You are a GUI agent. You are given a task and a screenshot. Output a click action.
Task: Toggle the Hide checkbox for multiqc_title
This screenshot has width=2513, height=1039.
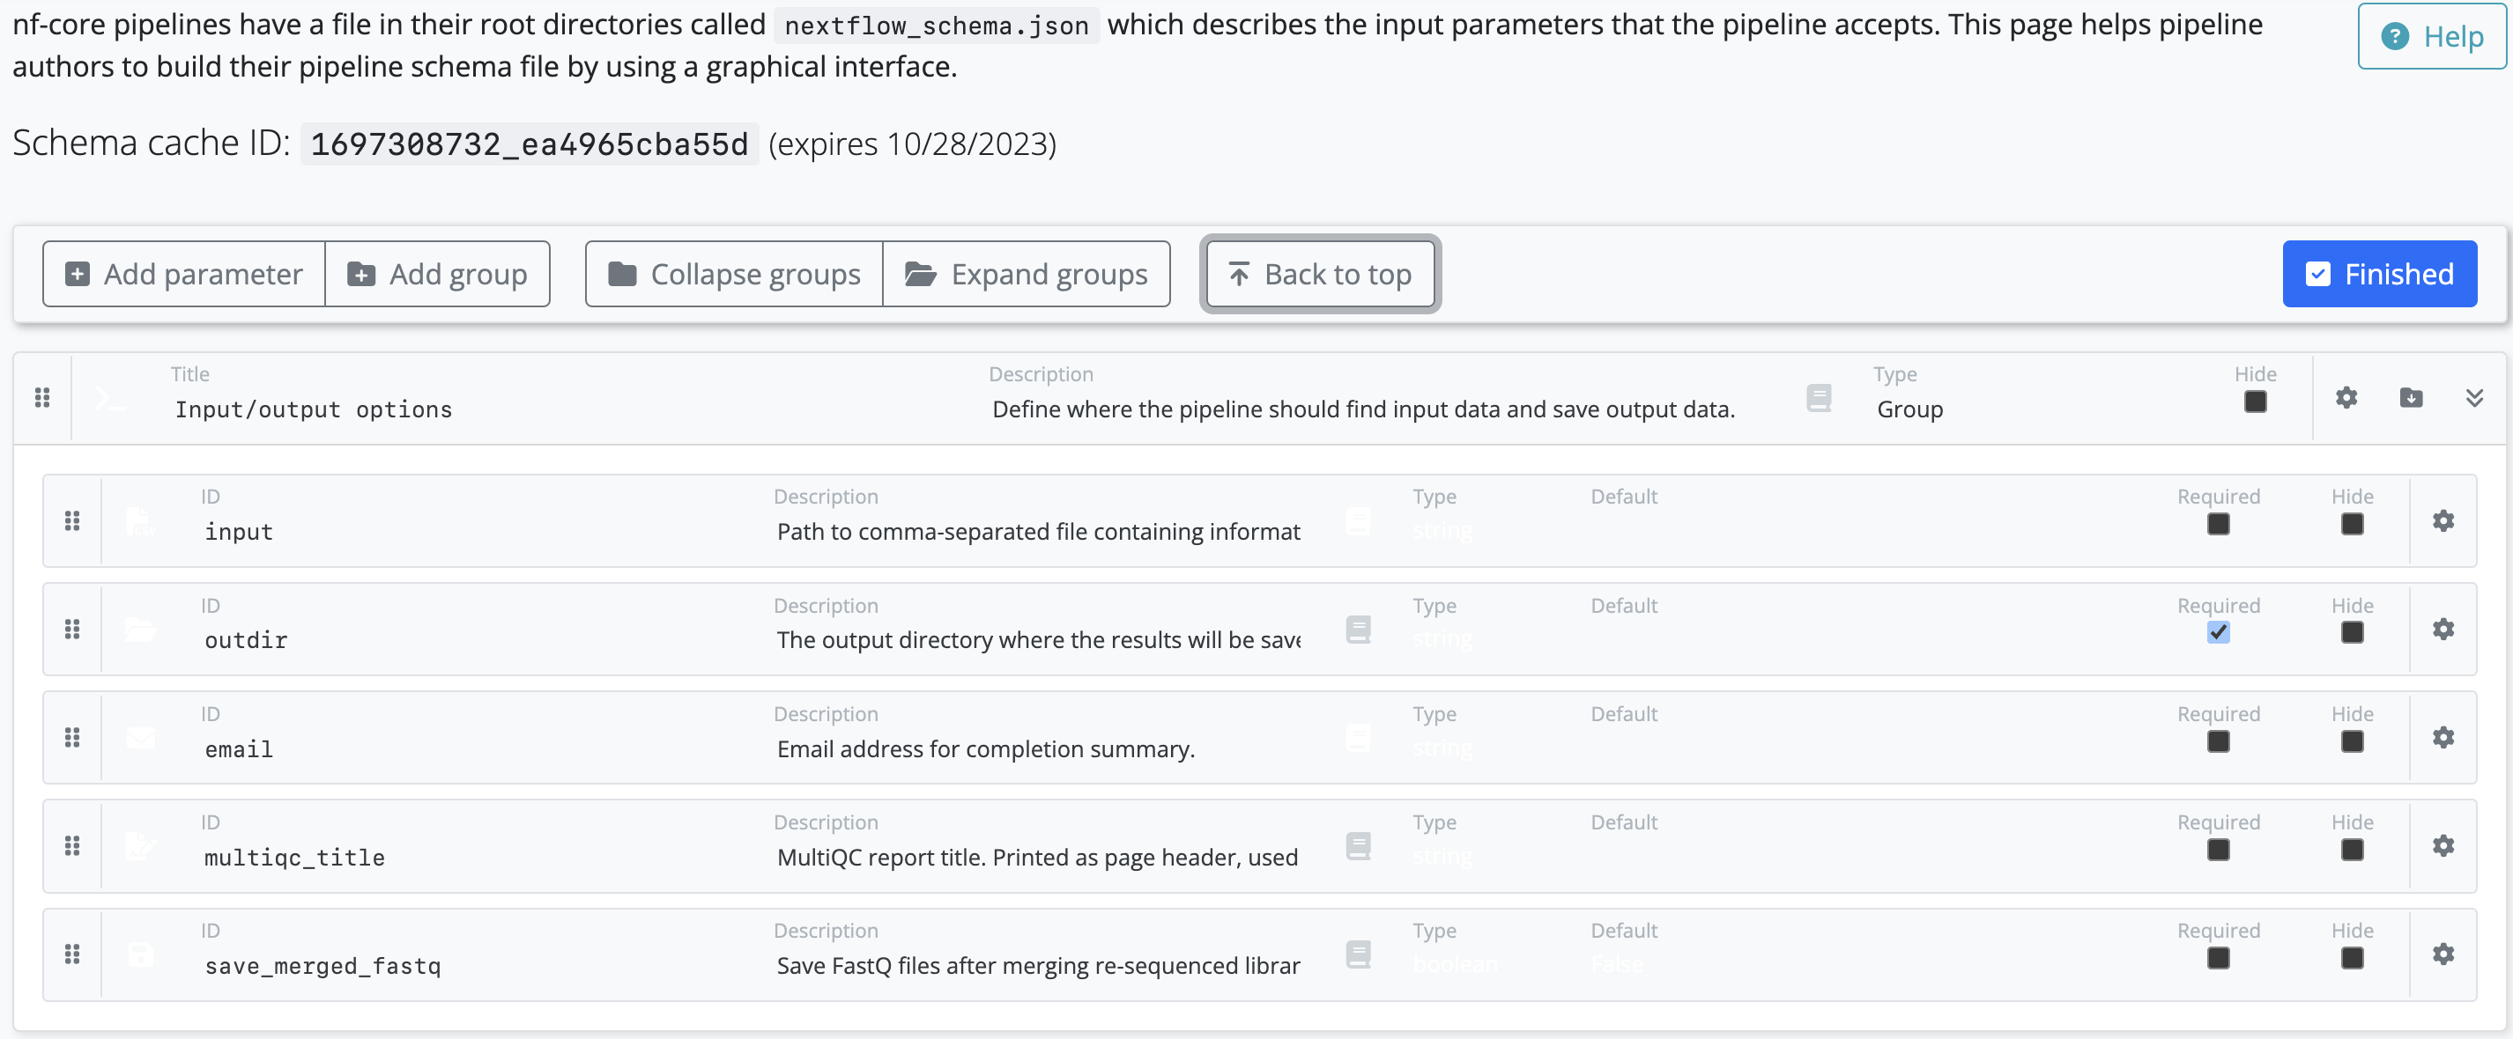point(2351,849)
